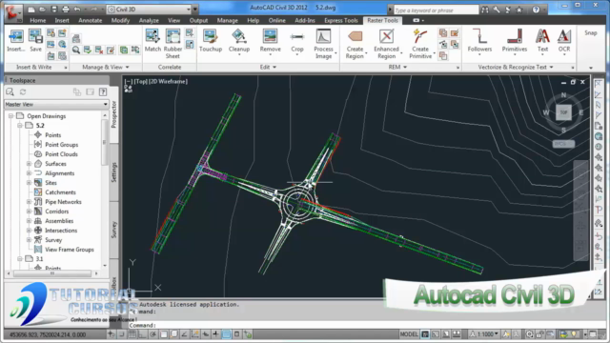Image resolution: width=610 pixels, height=343 pixels.
Task: Click the keyword search input field
Action: pyautogui.click(x=436, y=10)
